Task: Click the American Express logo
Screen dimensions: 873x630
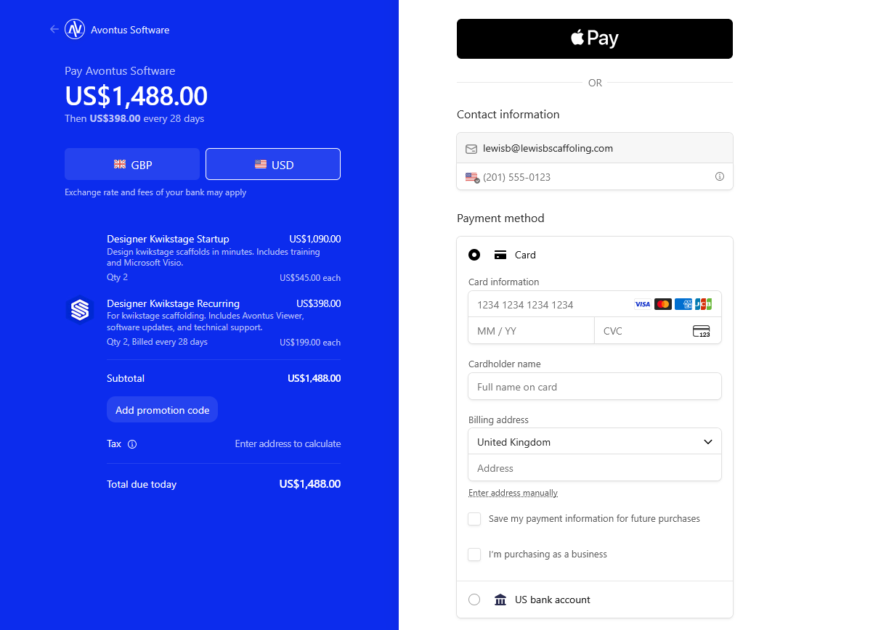Action: (x=683, y=304)
